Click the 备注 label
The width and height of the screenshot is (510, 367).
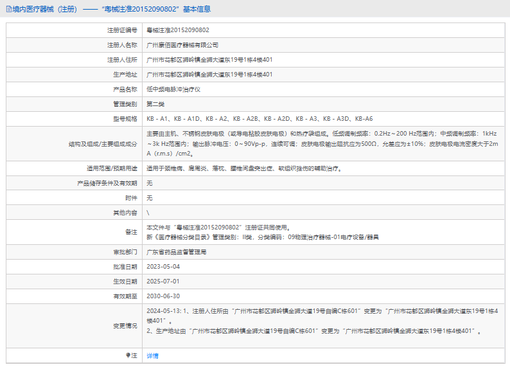[132, 232]
